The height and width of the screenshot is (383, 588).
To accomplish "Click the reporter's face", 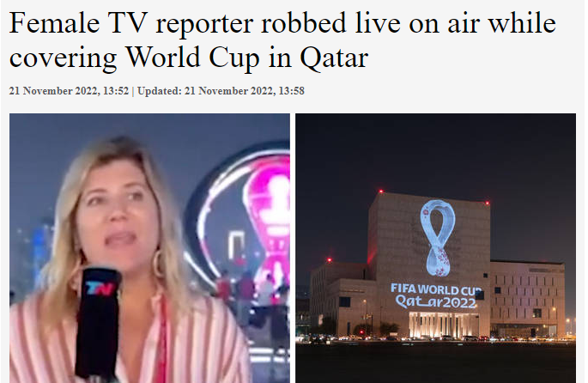I will pyautogui.click(x=119, y=217).
